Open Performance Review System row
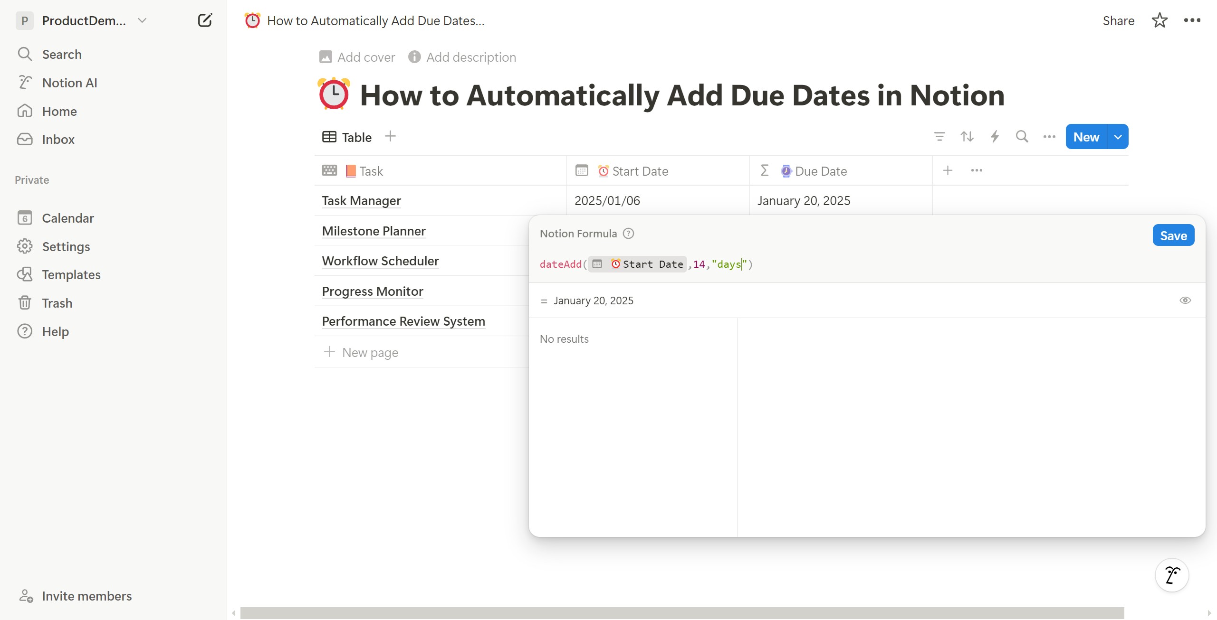 pyautogui.click(x=403, y=321)
